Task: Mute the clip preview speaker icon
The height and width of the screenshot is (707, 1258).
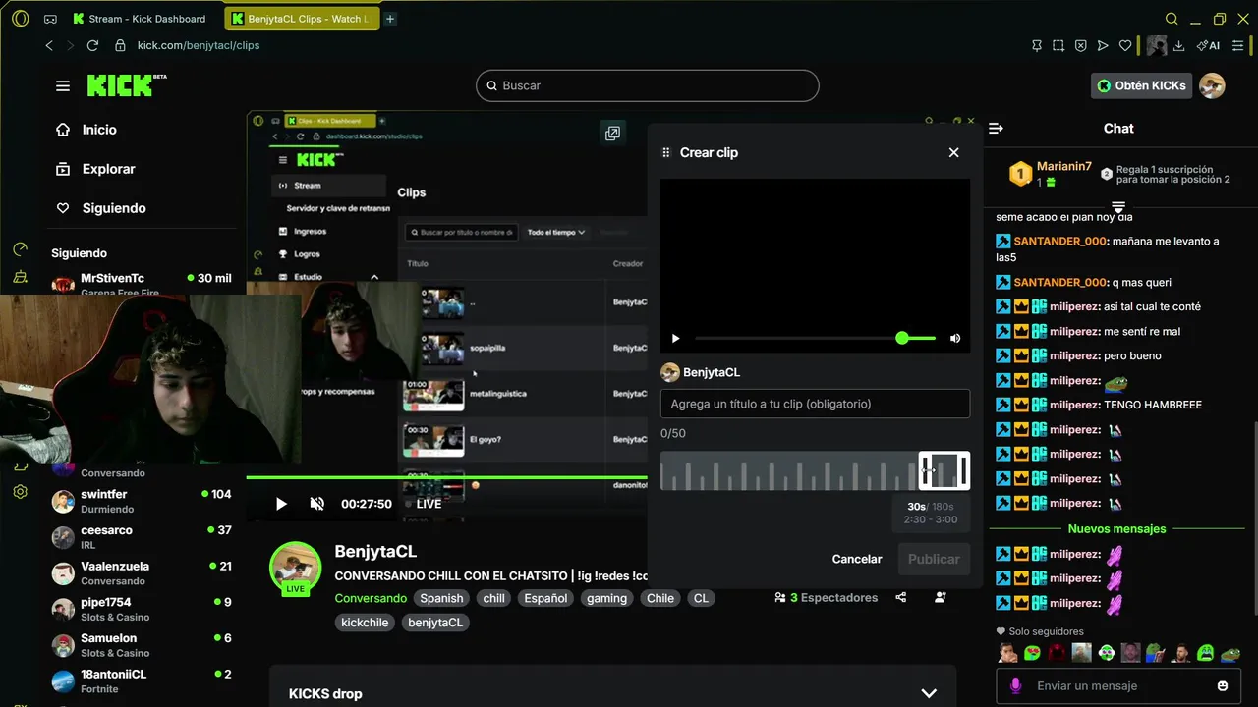Action: (x=955, y=339)
